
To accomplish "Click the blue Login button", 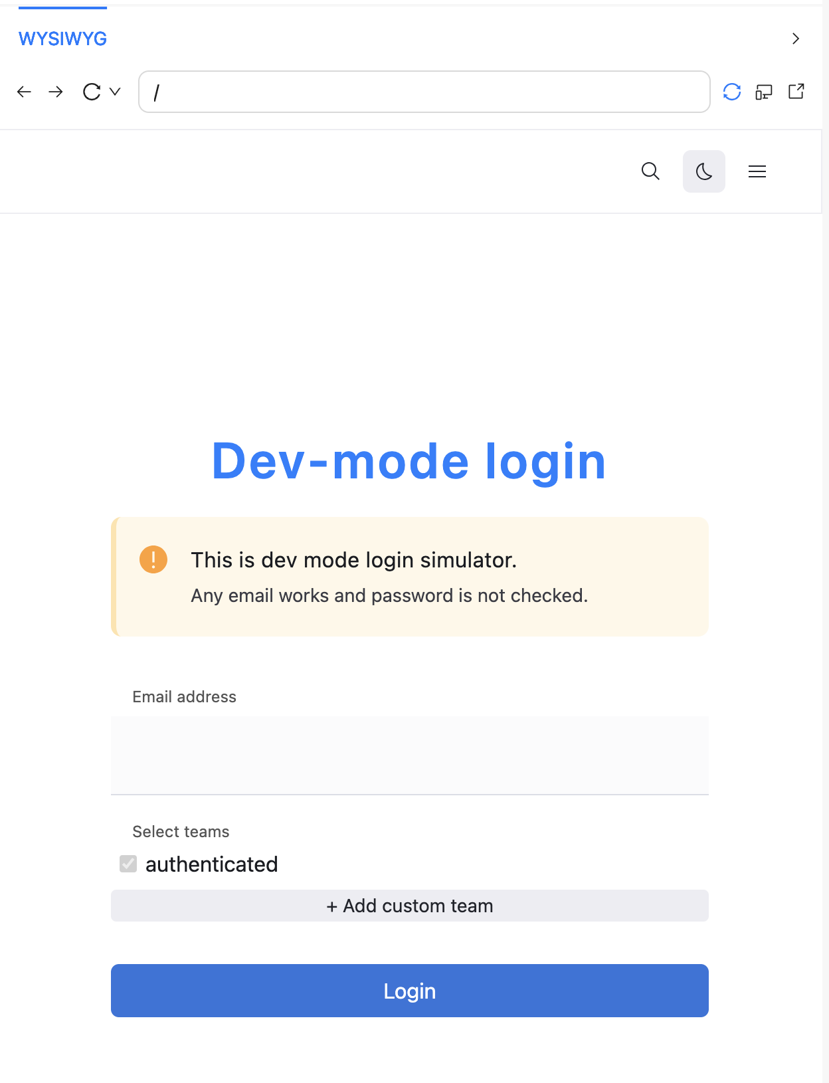I will (409, 991).
